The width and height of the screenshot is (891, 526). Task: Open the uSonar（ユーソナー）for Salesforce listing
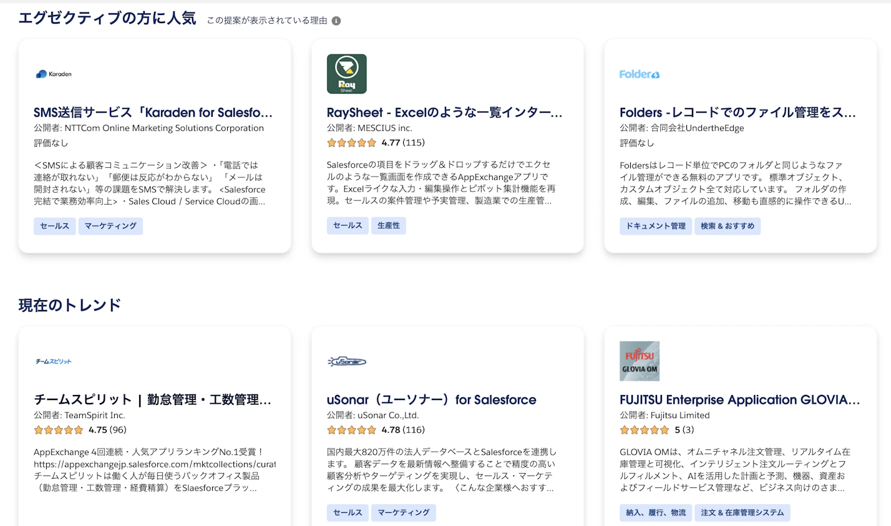tap(431, 399)
